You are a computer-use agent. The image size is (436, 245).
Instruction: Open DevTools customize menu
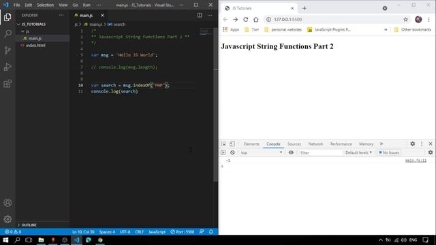coord(422,144)
